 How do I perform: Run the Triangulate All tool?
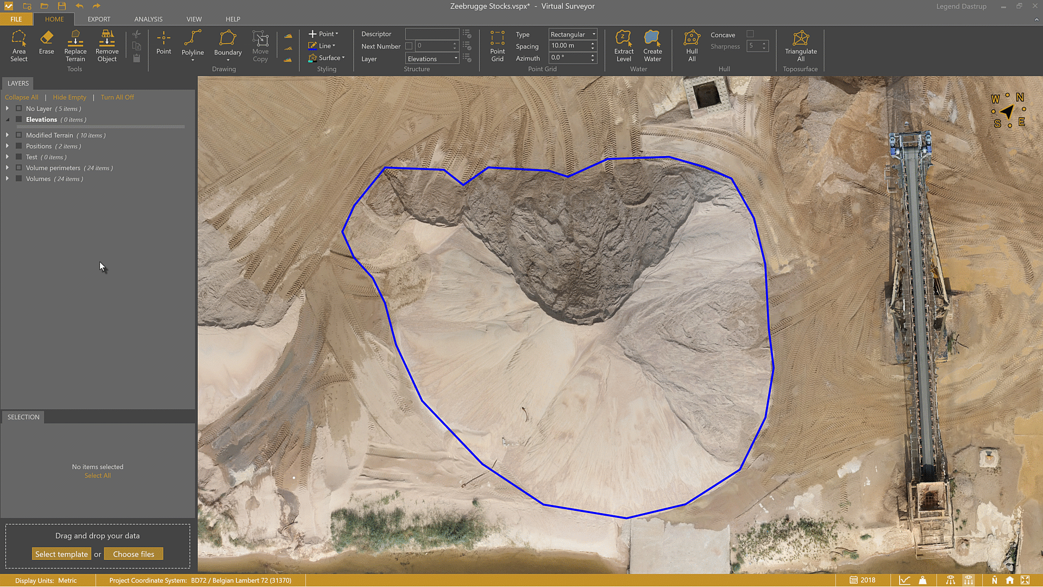pos(800,46)
